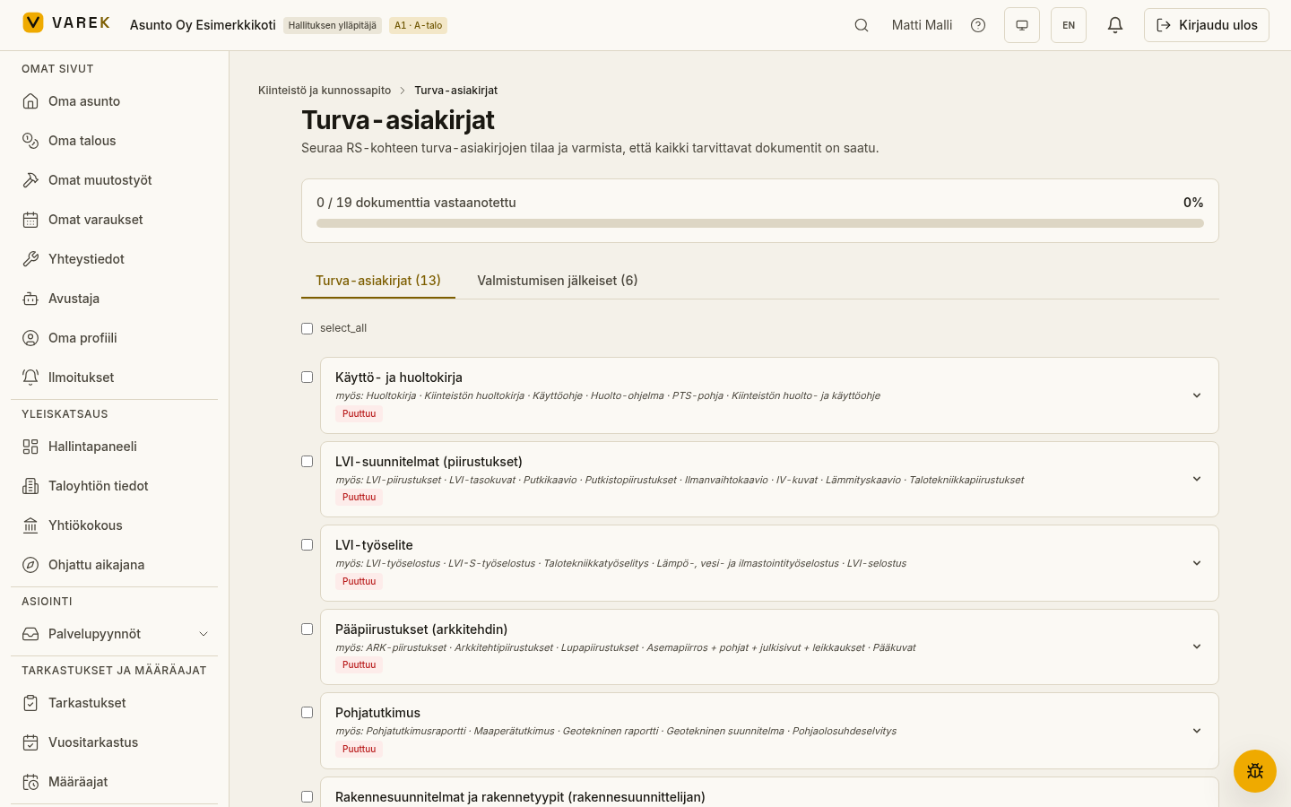This screenshot has height=807, width=1291.
Task: Click the Yhteystiedot wrench icon
Action: pos(30,259)
